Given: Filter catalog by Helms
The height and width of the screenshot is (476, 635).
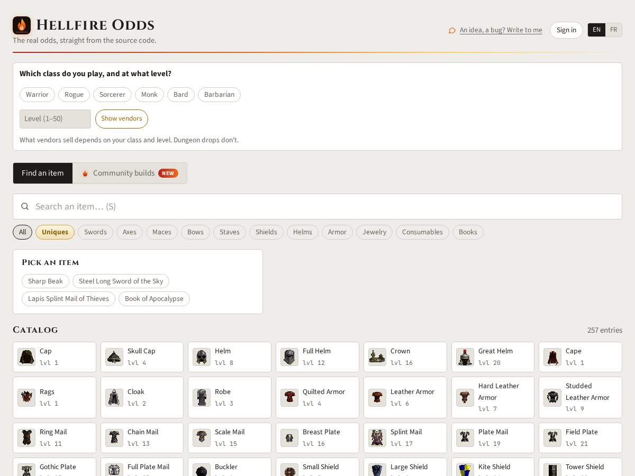Looking at the screenshot, I should point(303,232).
